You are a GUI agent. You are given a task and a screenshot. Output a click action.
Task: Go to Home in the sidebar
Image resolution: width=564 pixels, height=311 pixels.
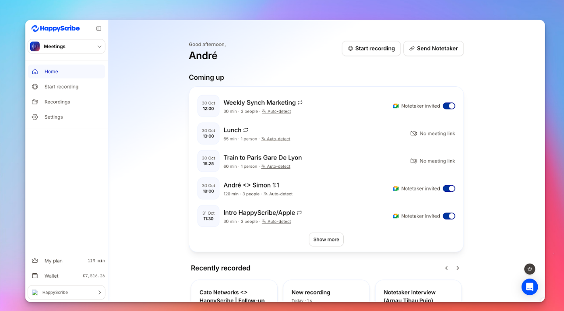click(x=51, y=71)
